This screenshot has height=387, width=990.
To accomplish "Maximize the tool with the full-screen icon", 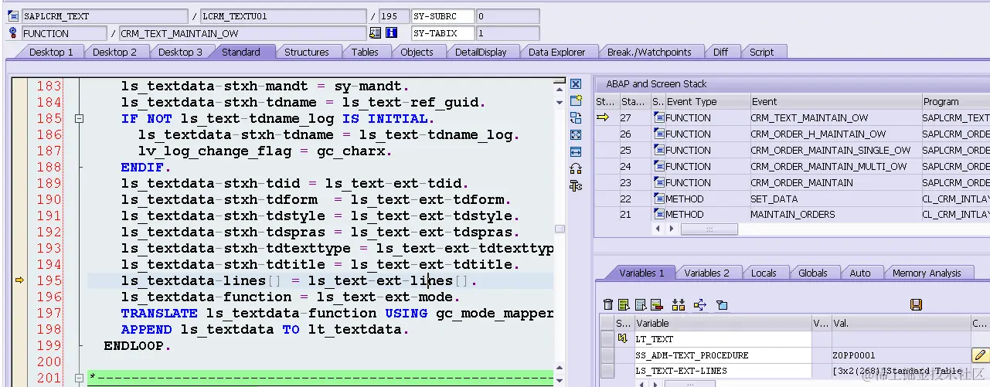I will tap(576, 134).
